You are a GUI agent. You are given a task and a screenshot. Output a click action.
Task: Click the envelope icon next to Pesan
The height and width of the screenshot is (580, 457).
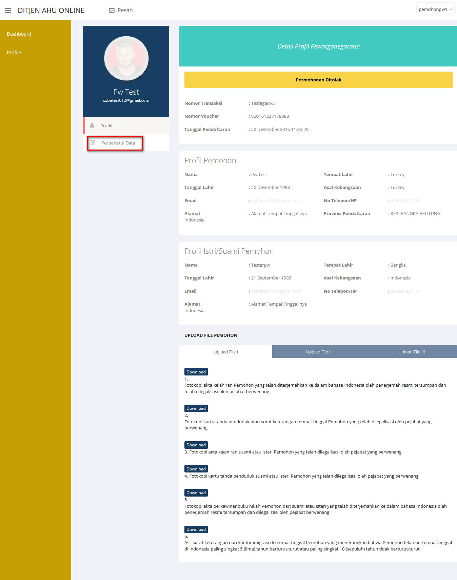[x=112, y=11]
